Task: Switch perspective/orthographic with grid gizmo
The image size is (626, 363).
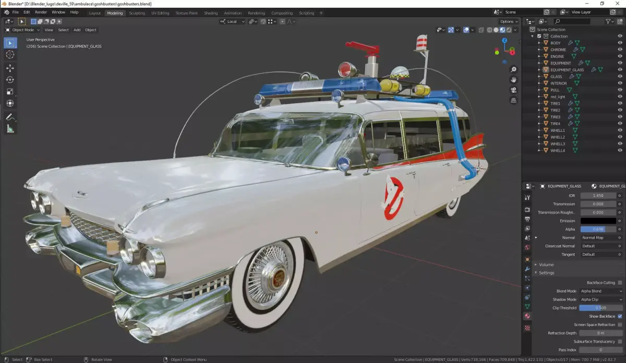Action: [513, 101]
